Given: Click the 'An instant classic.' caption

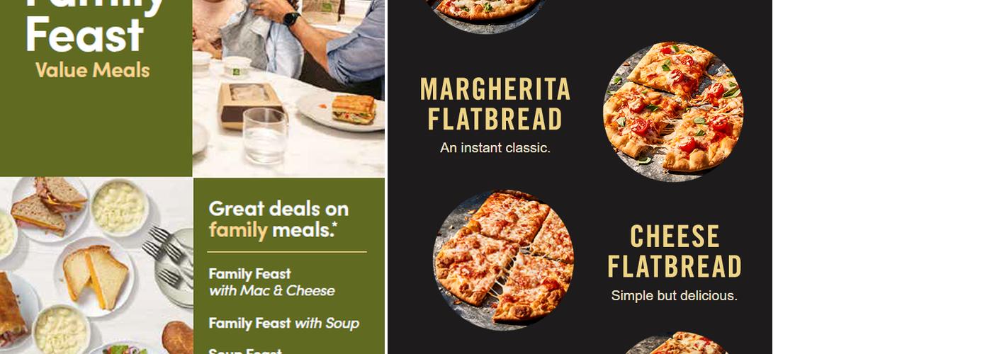Looking at the screenshot, I should click(x=495, y=148).
